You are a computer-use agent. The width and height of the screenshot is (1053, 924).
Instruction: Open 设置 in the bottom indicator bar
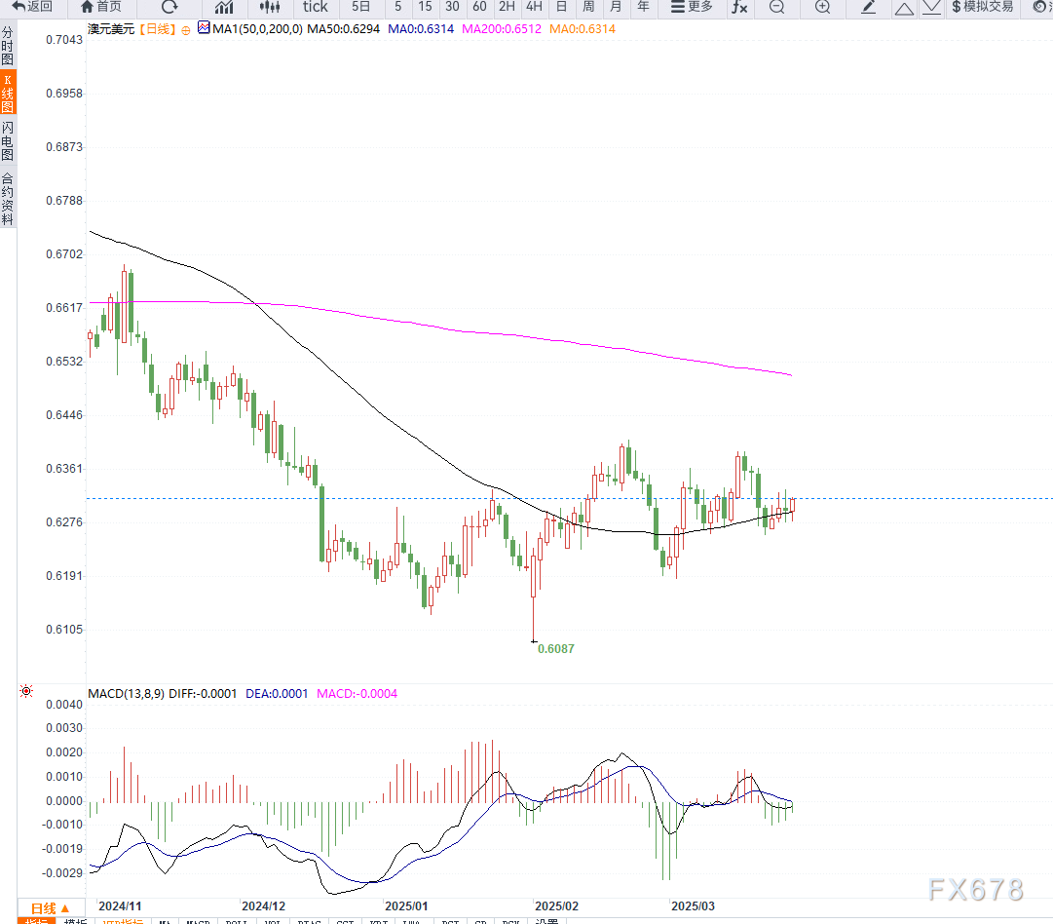point(546,921)
